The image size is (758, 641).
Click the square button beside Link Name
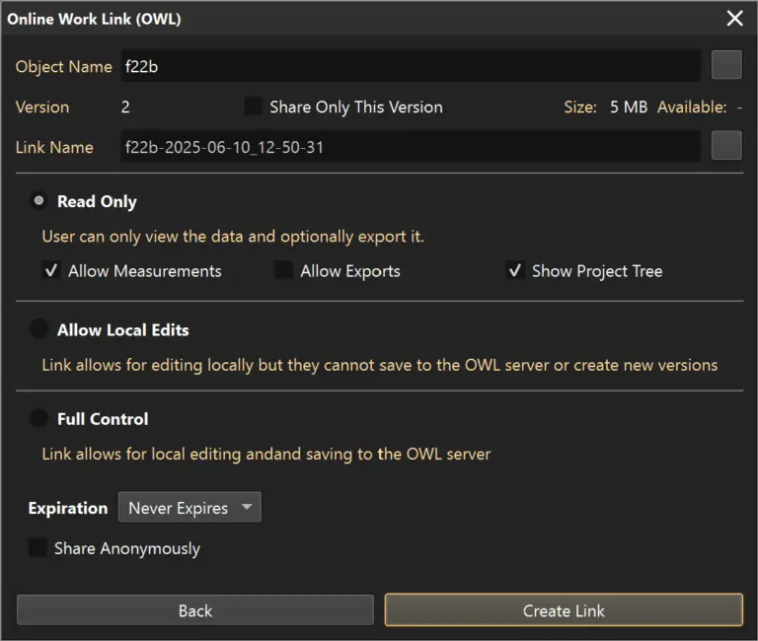tap(726, 146)
